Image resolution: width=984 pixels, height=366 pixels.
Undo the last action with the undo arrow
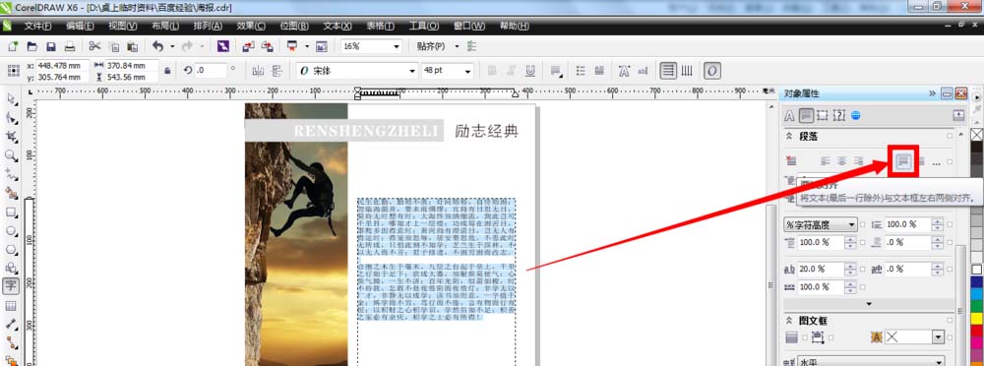click(157, 46)
